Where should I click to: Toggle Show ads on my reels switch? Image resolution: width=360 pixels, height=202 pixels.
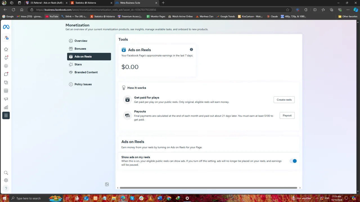(x=293, y=161)
